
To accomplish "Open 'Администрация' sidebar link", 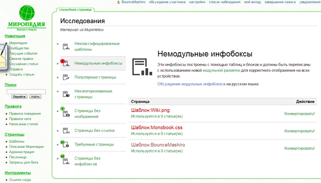I will (x=22, y=152).
